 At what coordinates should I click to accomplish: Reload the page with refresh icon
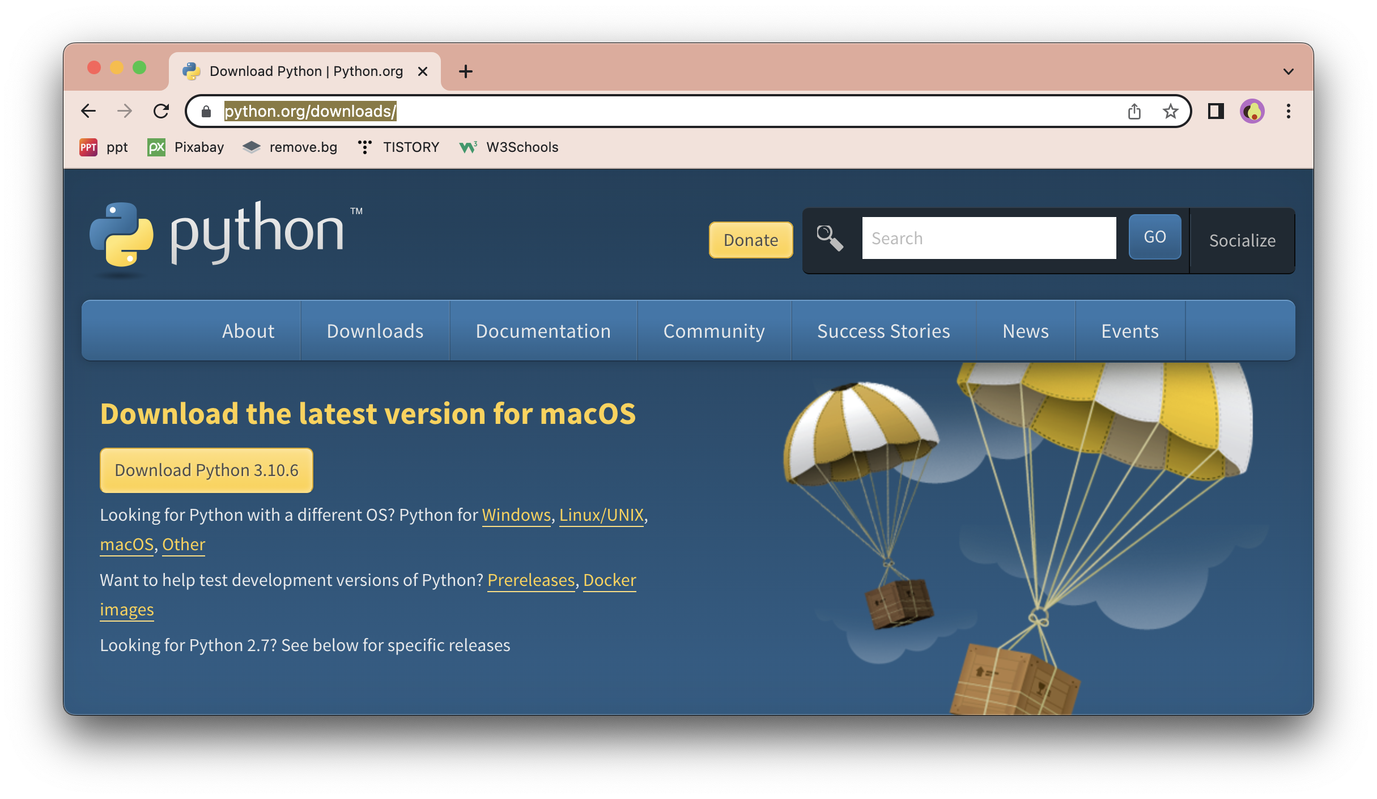tap(161, 111)
